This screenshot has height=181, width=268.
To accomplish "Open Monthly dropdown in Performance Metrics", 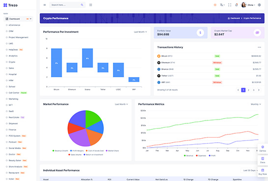I will [x=256, y=104].
